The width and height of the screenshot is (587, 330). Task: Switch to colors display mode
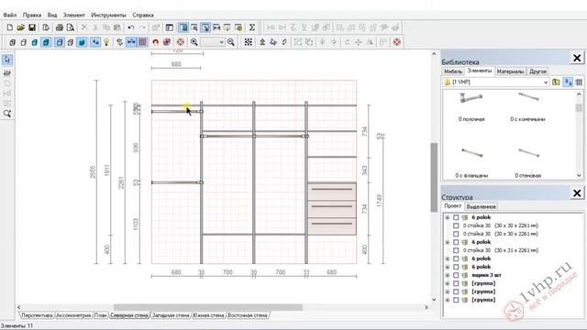[35, 42]
